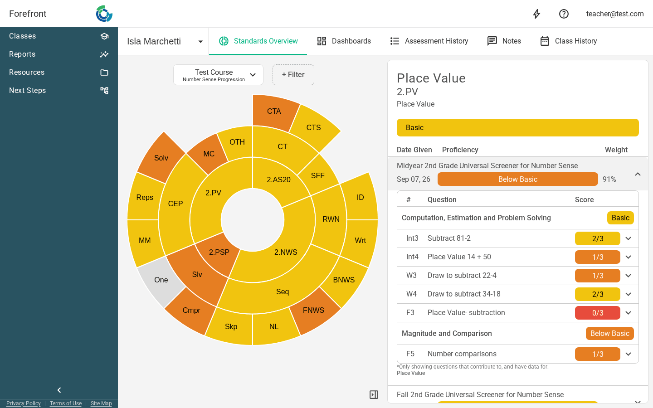Open the Class History tab
Viewport: 653px width, 408px height.
(x=568, y=41)
